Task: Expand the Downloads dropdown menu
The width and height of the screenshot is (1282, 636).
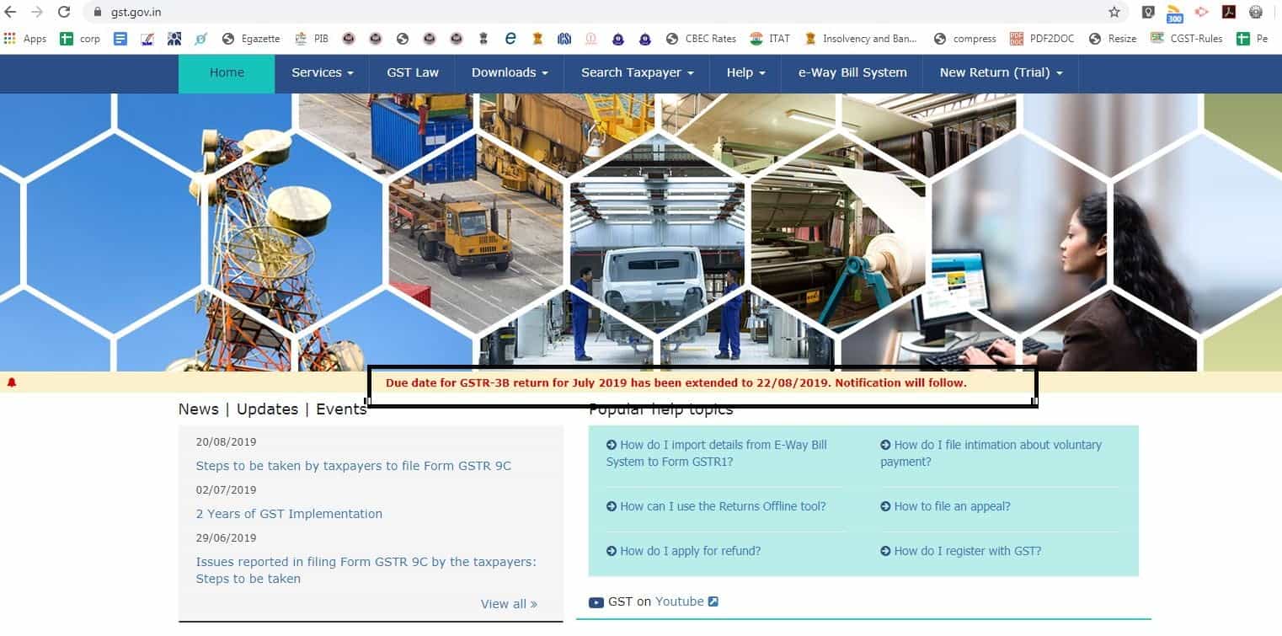Action: tap(510, 72)
